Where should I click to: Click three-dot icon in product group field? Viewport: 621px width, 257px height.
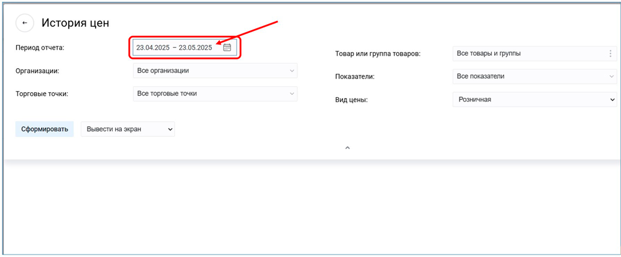[x=610, y=54]
